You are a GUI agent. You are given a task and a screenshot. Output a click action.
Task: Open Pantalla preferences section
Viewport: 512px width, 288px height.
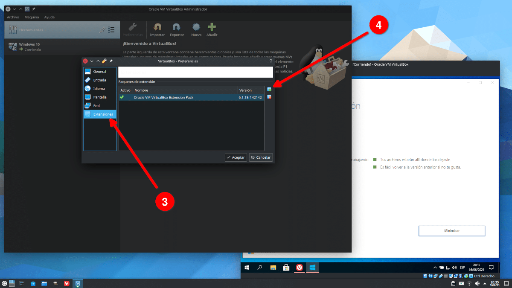(100, 97)
